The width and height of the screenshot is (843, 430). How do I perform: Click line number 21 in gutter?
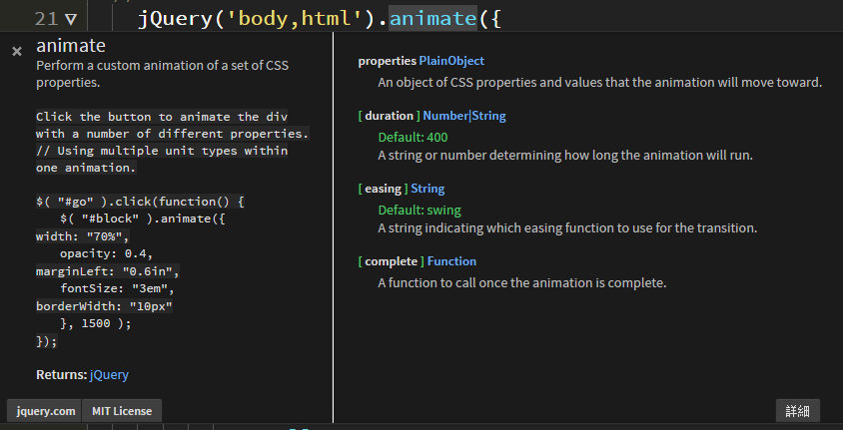click(46, 19)
